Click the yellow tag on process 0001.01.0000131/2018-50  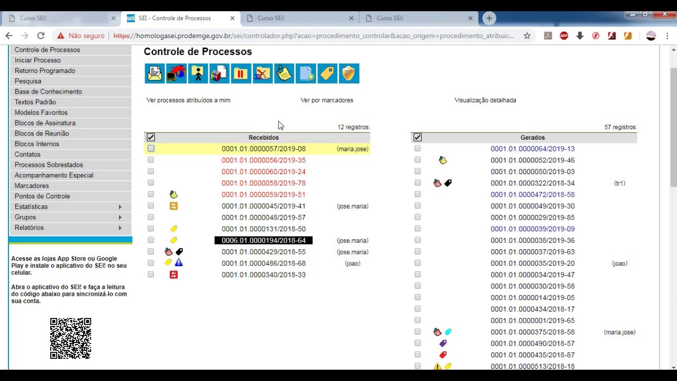coord(173,229)
